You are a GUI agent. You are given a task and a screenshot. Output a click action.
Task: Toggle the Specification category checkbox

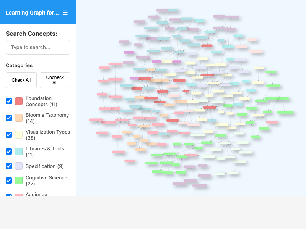9,166
